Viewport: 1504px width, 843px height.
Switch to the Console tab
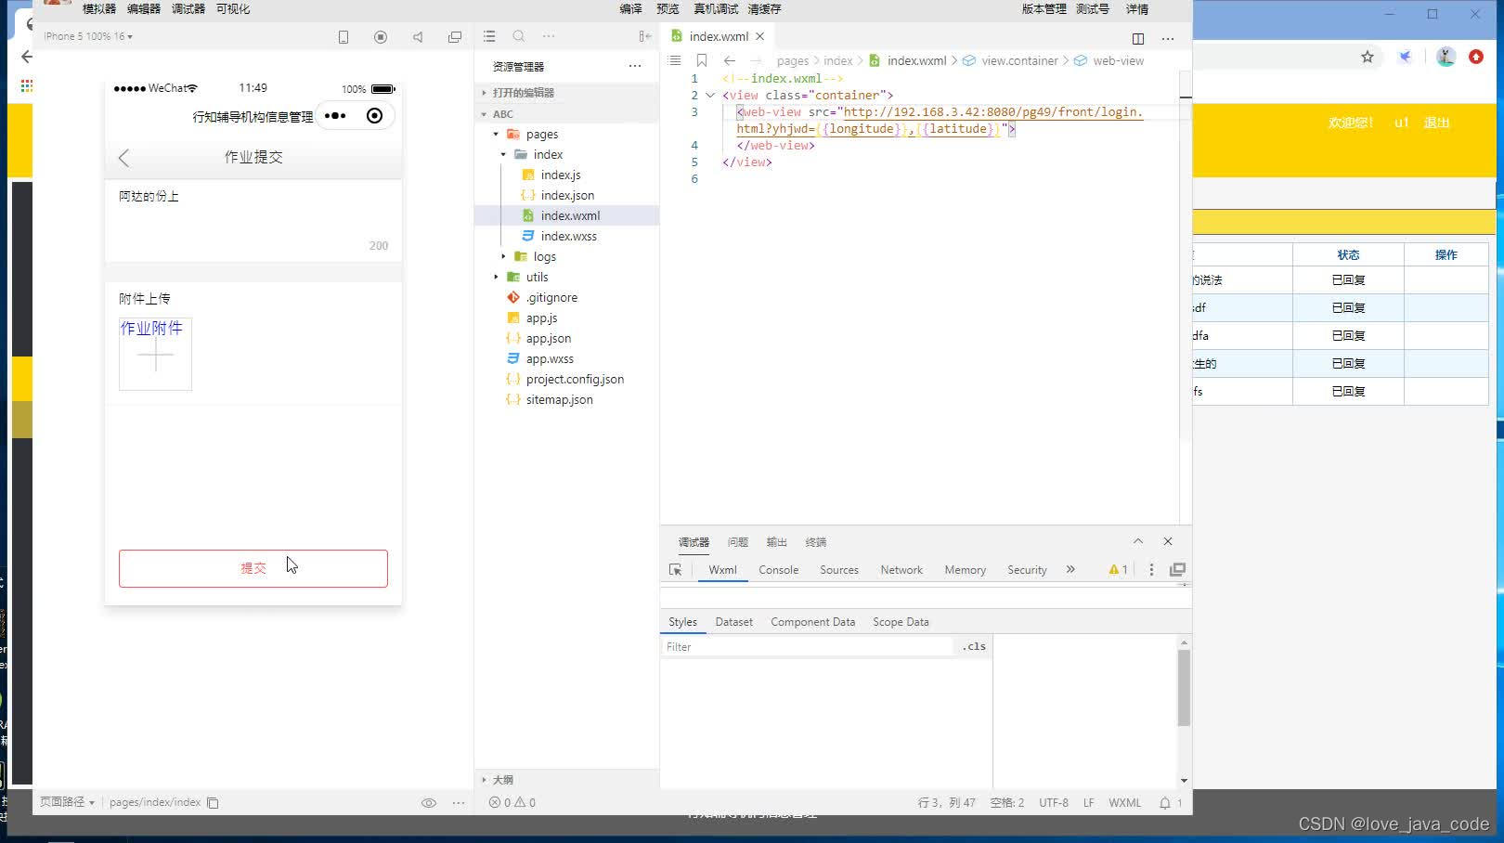[x=778, y=570]
